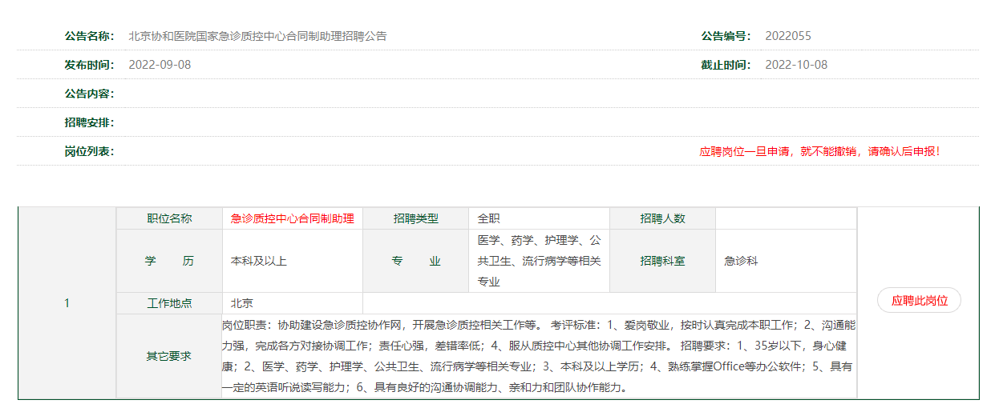This screenshot has height=408, width=995.
Task: Select the 北京 location cell
Action: [293, 303]
